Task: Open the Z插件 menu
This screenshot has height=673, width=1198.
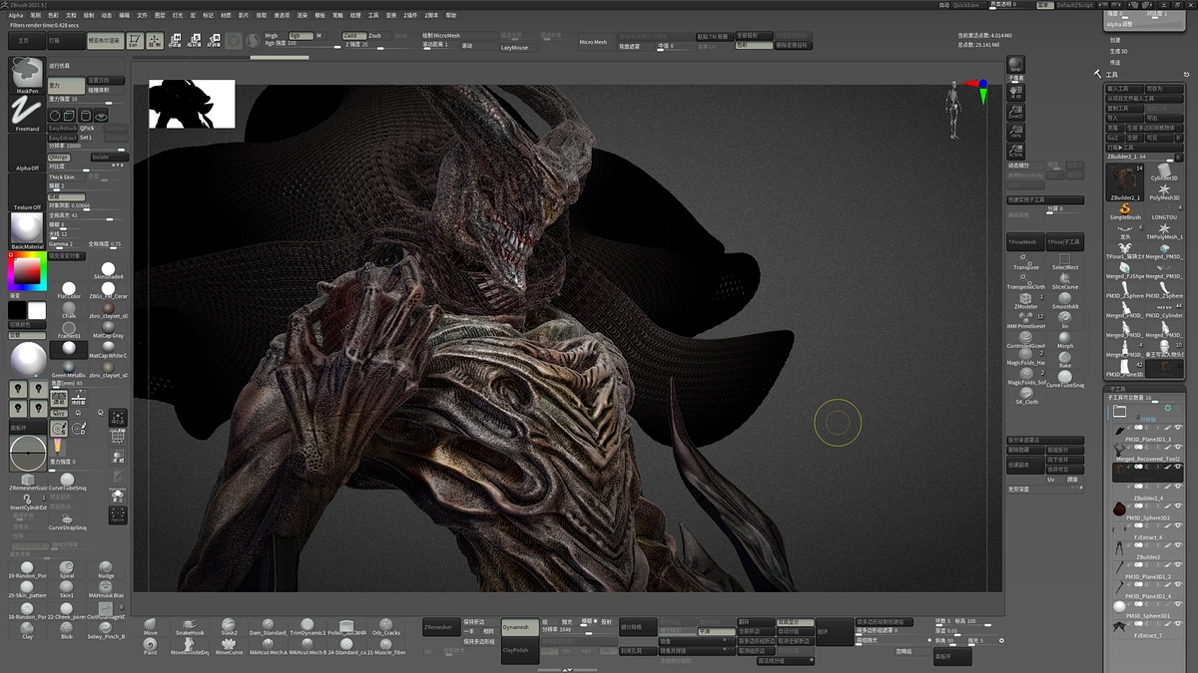Action: 410,15
